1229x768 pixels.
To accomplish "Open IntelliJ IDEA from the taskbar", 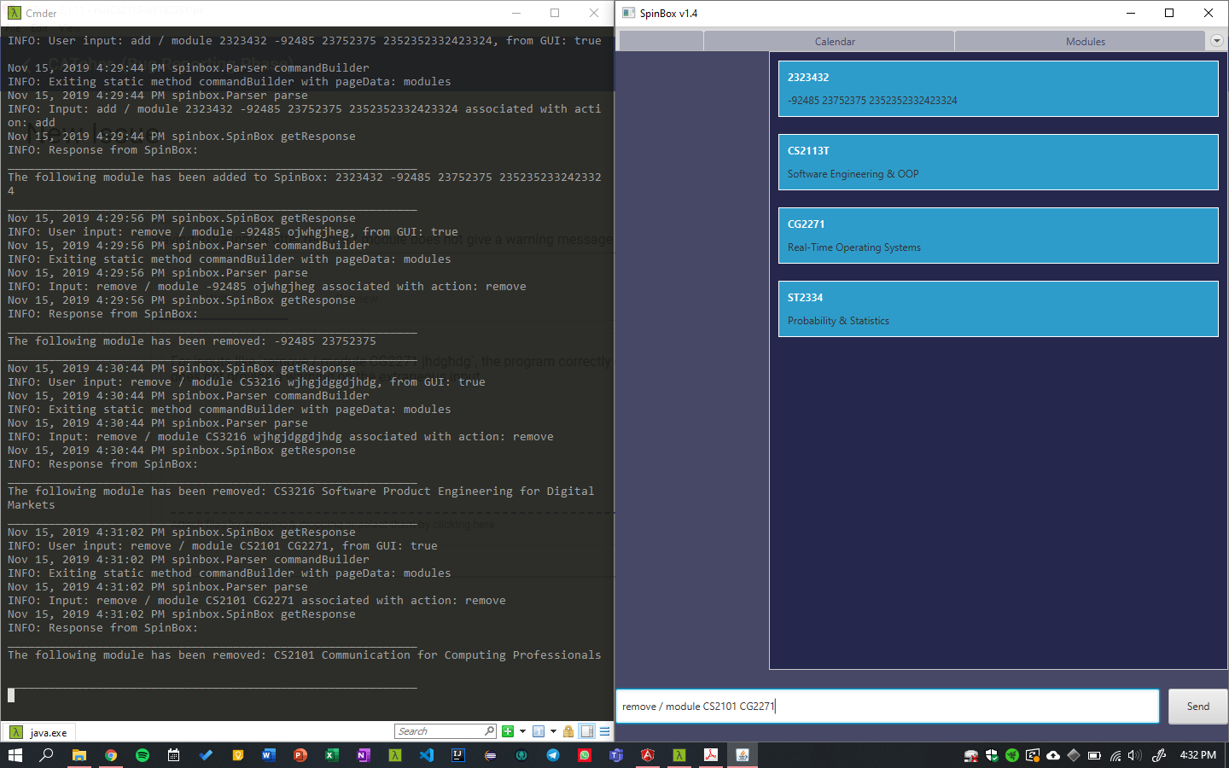I will click(x=458, y=755).
